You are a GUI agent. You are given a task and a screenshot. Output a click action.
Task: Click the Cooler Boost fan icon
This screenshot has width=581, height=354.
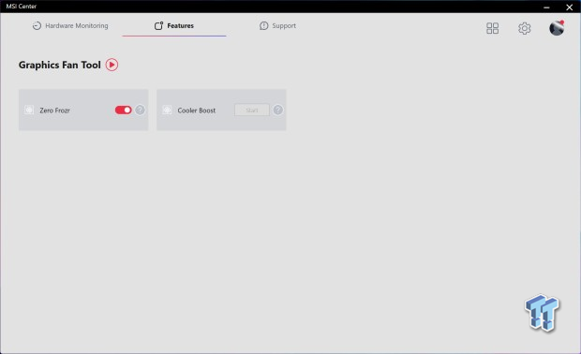[x=167, y=110]
